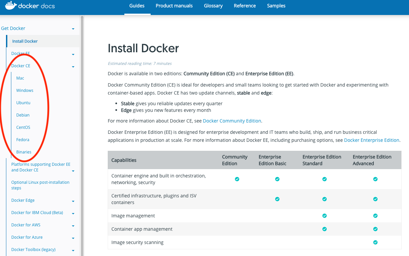Click Enterprise Advanced checkmark for container engine
Viewport: 409px width, 256px height.
pyautogui.click(x=375, y=179)
